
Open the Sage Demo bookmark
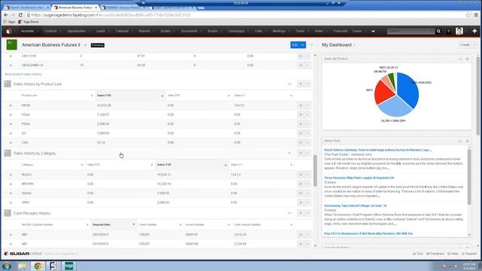29,22
